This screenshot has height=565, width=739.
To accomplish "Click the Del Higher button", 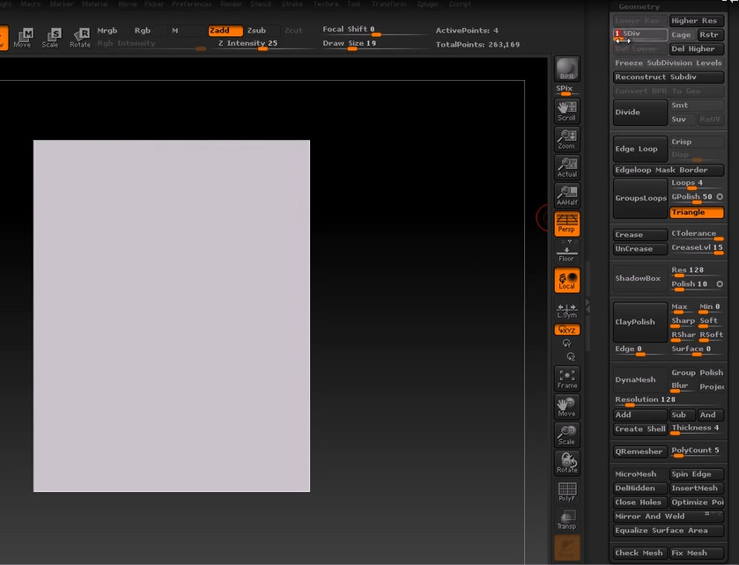I will (x=696, y=49).
